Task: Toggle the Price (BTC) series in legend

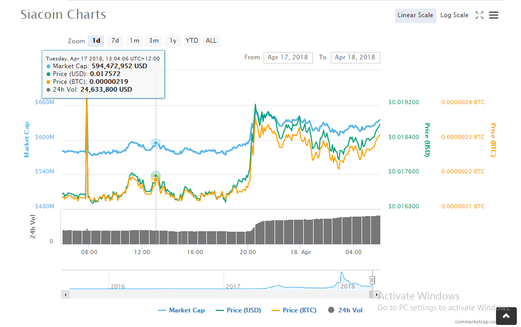Action: [294, 310]
